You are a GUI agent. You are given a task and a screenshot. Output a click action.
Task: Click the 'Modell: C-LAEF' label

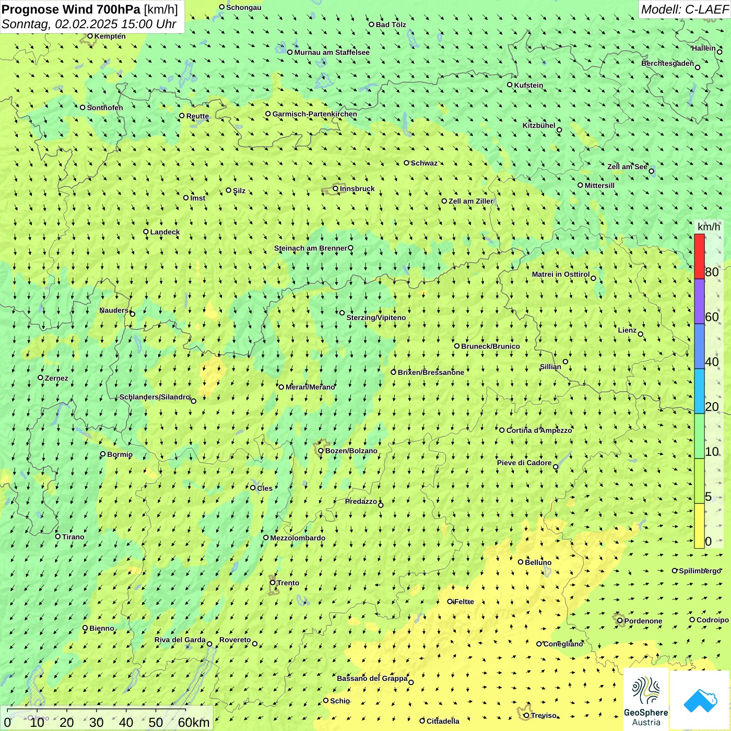(x=685, y=9)
